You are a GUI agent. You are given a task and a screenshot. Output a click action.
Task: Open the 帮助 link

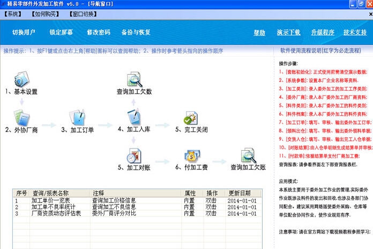[x=259, y=33]
